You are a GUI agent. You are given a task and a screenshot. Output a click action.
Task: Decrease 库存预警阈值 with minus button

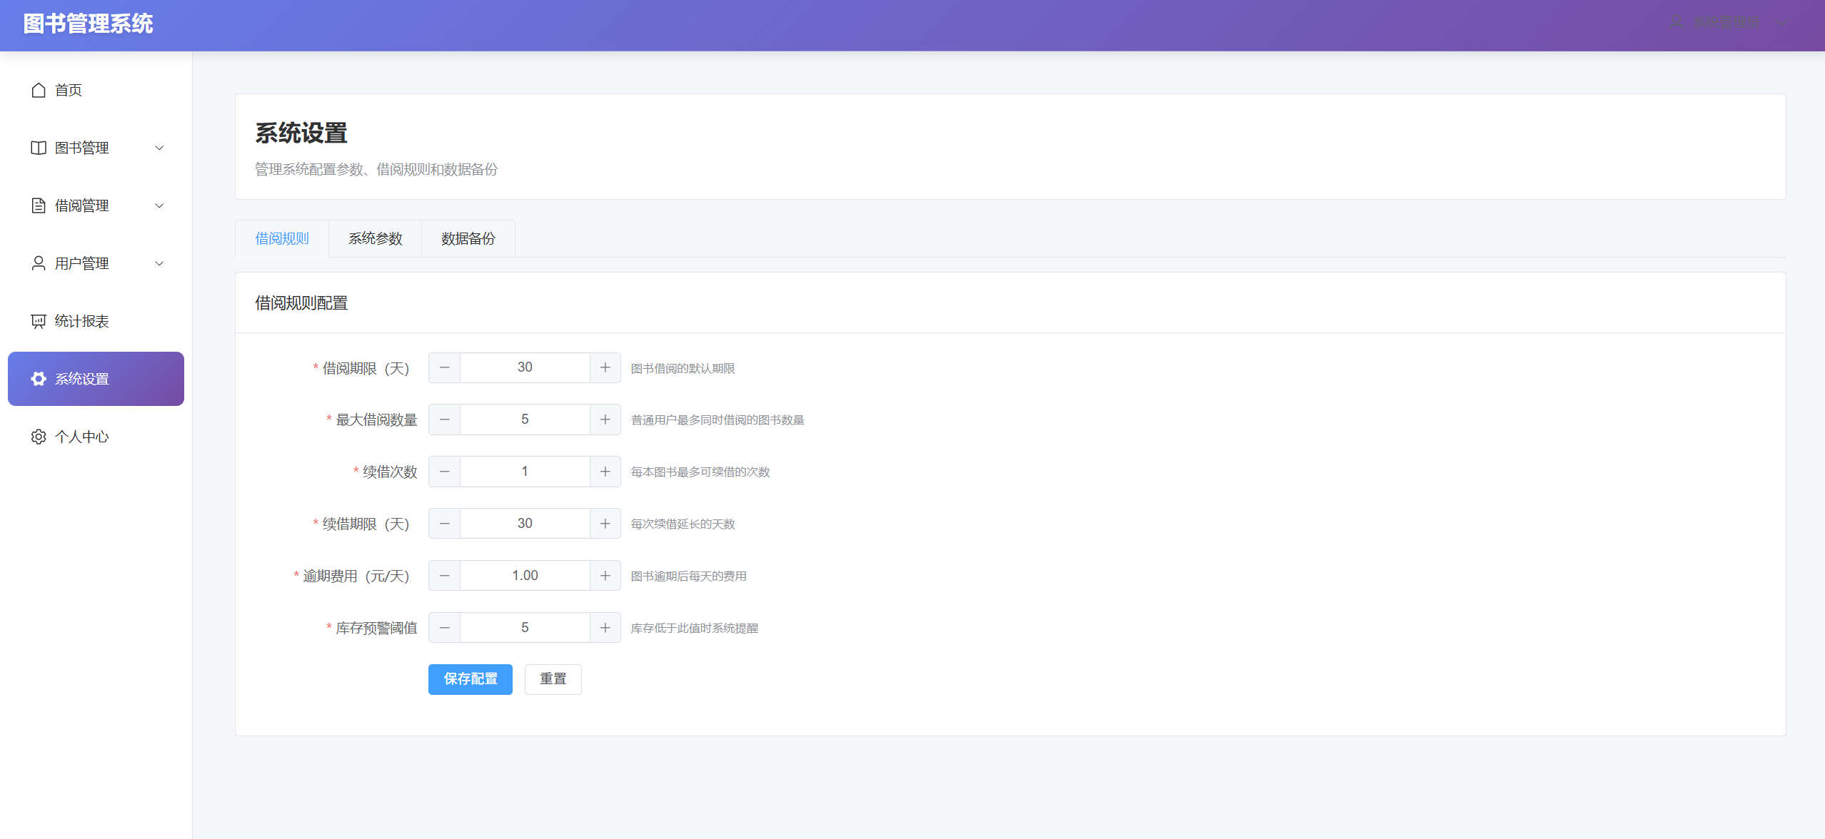pyautogui.click(x=445, y=628)
